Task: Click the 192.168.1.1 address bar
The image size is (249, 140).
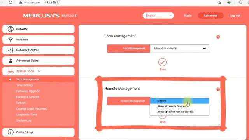Action: 53,3
